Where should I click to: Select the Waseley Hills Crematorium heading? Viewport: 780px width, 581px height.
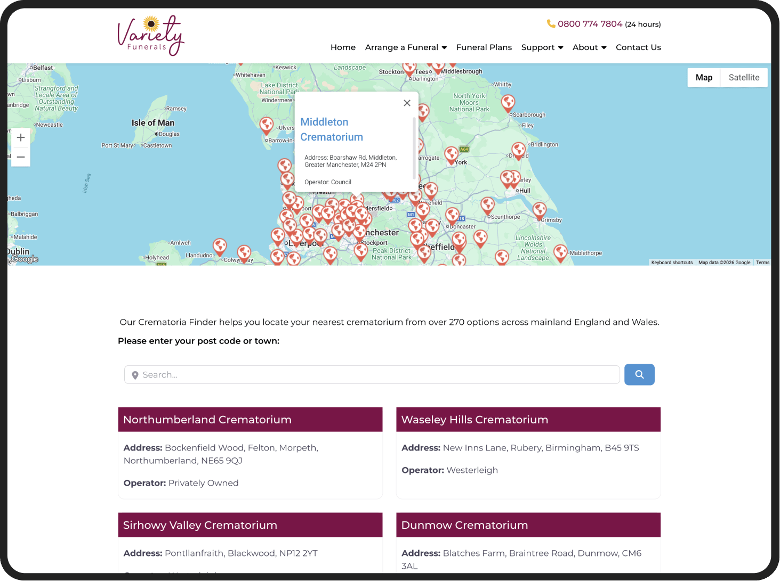click(475, 420)
